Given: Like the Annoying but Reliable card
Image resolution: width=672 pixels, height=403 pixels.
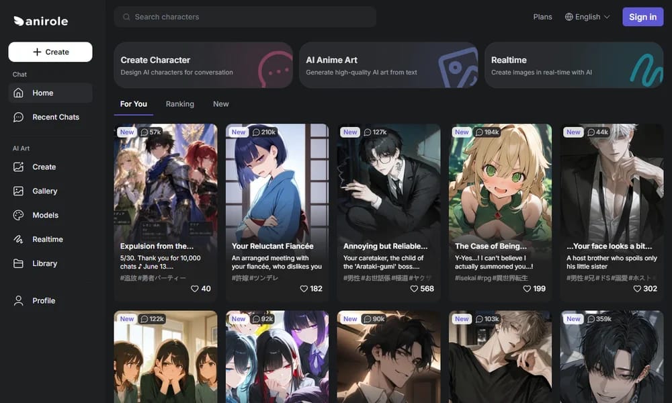Looking at the screenshot, I should 414,289.
